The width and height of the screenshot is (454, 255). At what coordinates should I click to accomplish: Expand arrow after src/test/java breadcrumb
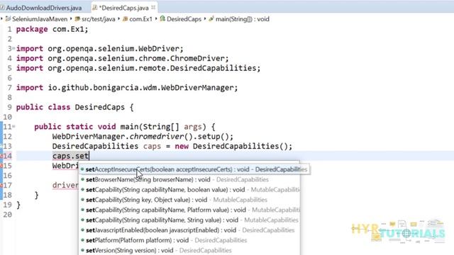[x=118, y=19]
